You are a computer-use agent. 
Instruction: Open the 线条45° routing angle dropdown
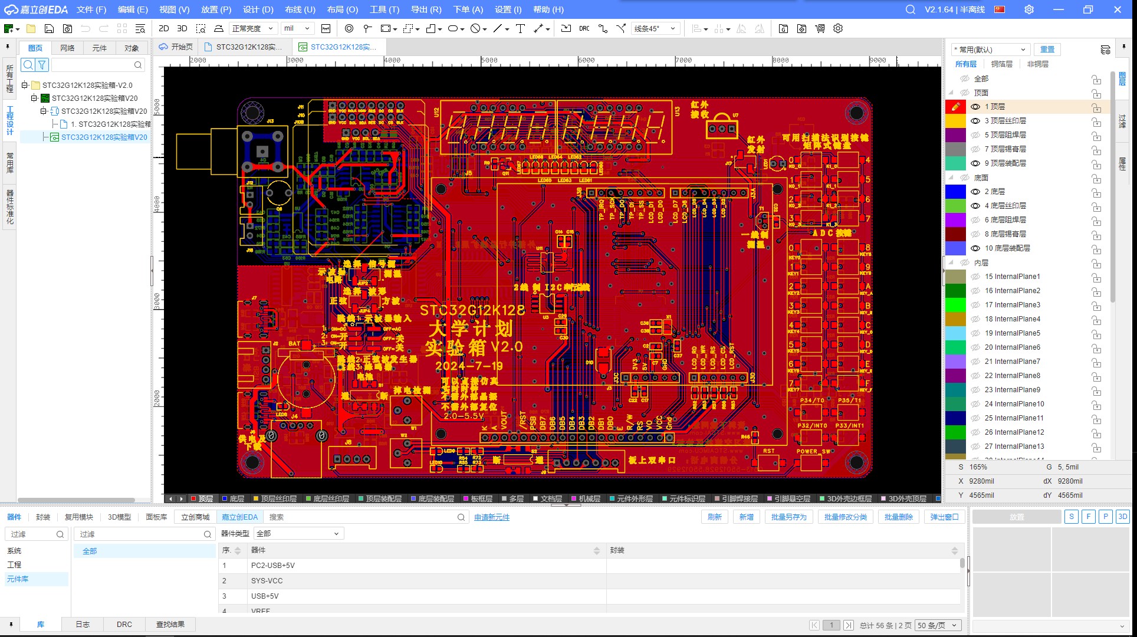[x=655, y=28]
